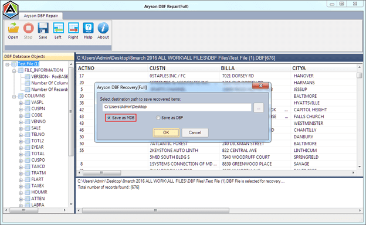
Task: Select the TOTAL column icon
Action: point(28,154)
